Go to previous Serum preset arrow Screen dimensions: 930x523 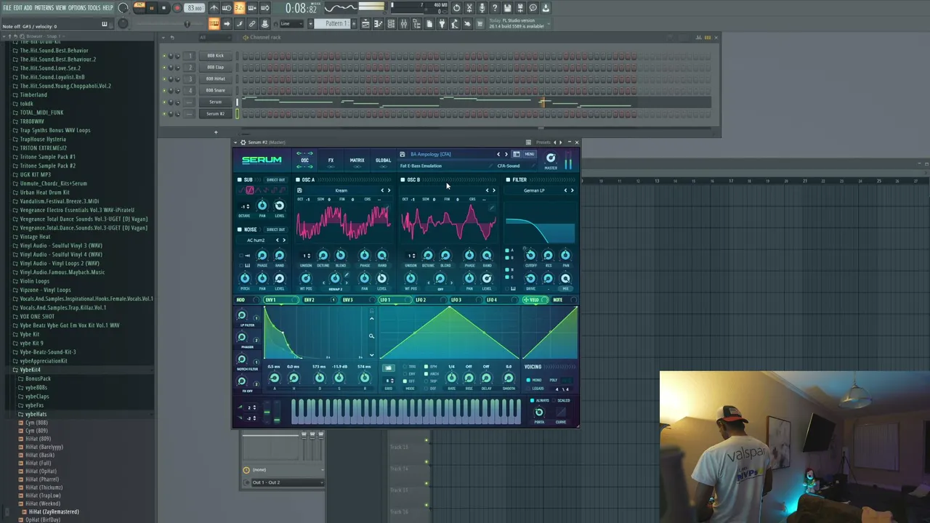tap(498, 154)
